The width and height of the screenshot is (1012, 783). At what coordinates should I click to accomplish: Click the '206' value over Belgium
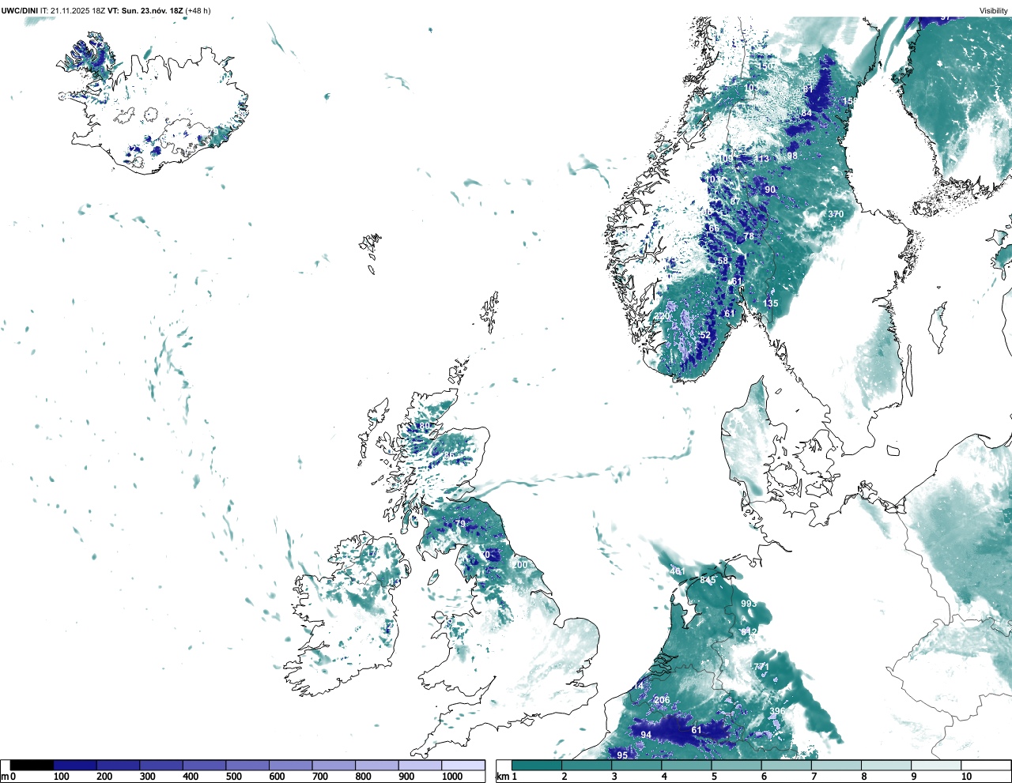tap(662, 700)
